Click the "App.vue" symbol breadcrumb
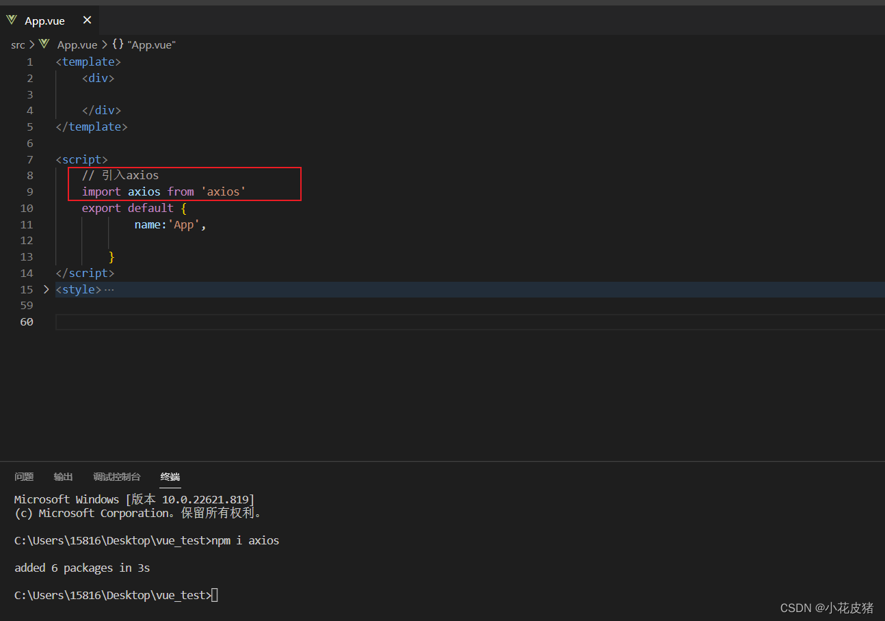Screen dimensions: 885x621 (151, 44)
